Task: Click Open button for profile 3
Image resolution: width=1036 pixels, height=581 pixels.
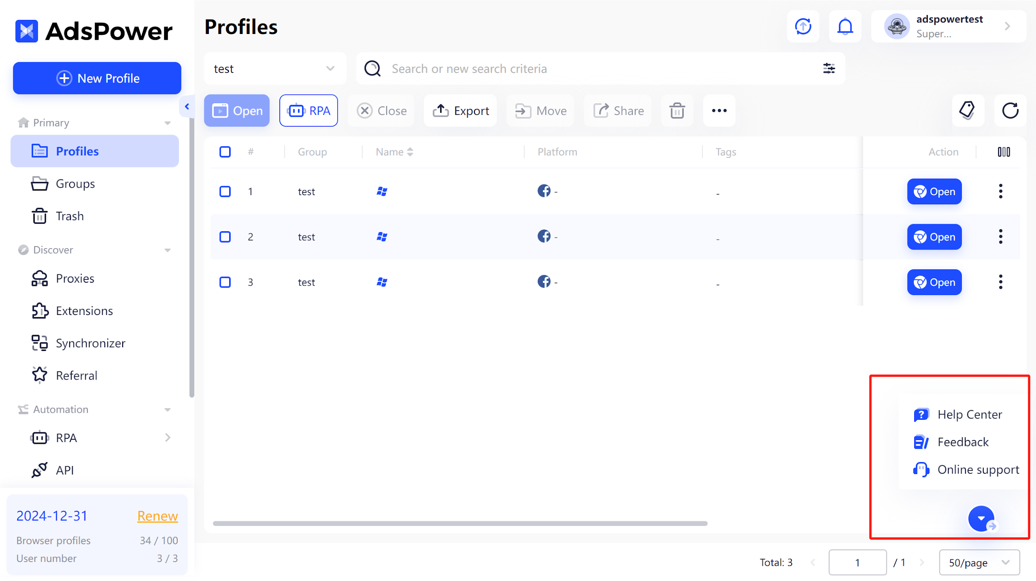Action: pos(934,282)
